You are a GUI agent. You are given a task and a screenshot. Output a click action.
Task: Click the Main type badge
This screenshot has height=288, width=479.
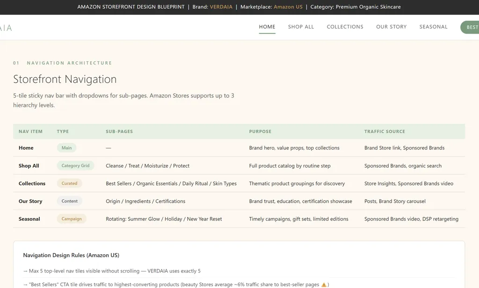(66, 148)
